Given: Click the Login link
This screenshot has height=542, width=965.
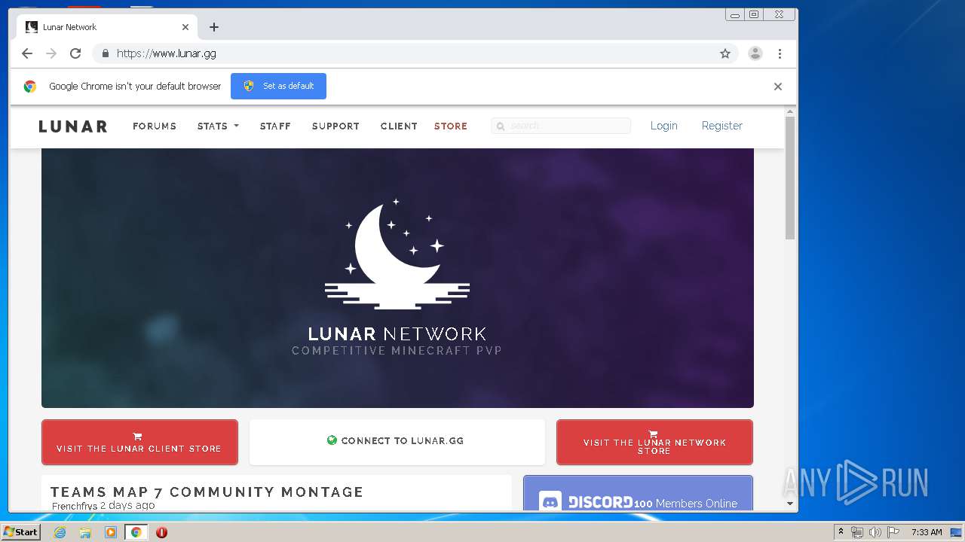Looking at the screenshot, I should click(x=664, y=126).
